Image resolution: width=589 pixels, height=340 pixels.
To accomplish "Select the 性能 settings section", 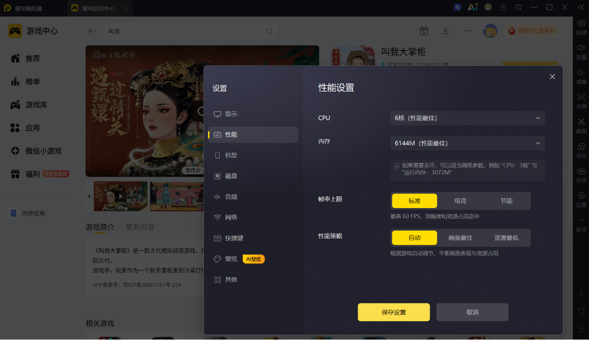I will point(253,135).
